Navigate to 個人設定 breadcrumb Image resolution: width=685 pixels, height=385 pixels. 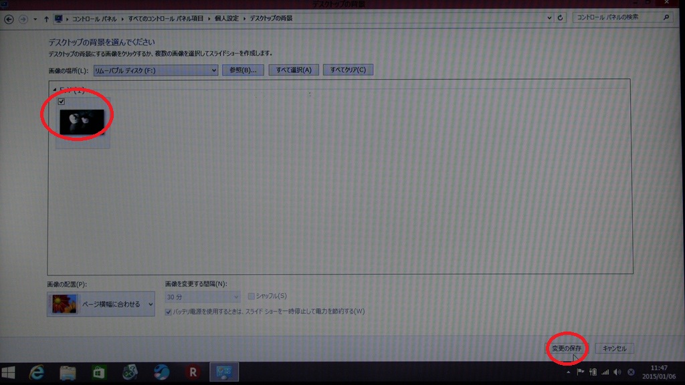226,19
